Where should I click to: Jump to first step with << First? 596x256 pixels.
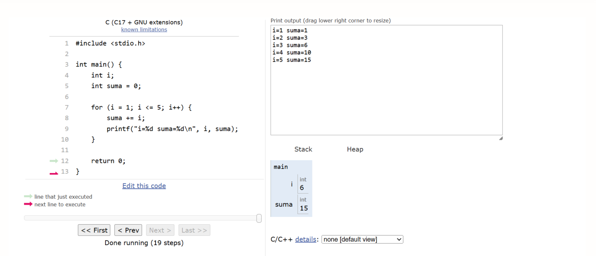tap(94, 230)
